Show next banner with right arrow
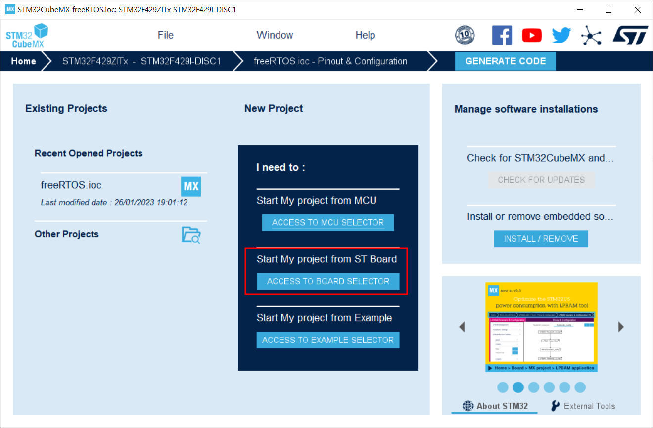This screenshot has width=653, height=428. pyautogui.click(x=621, y=327)
